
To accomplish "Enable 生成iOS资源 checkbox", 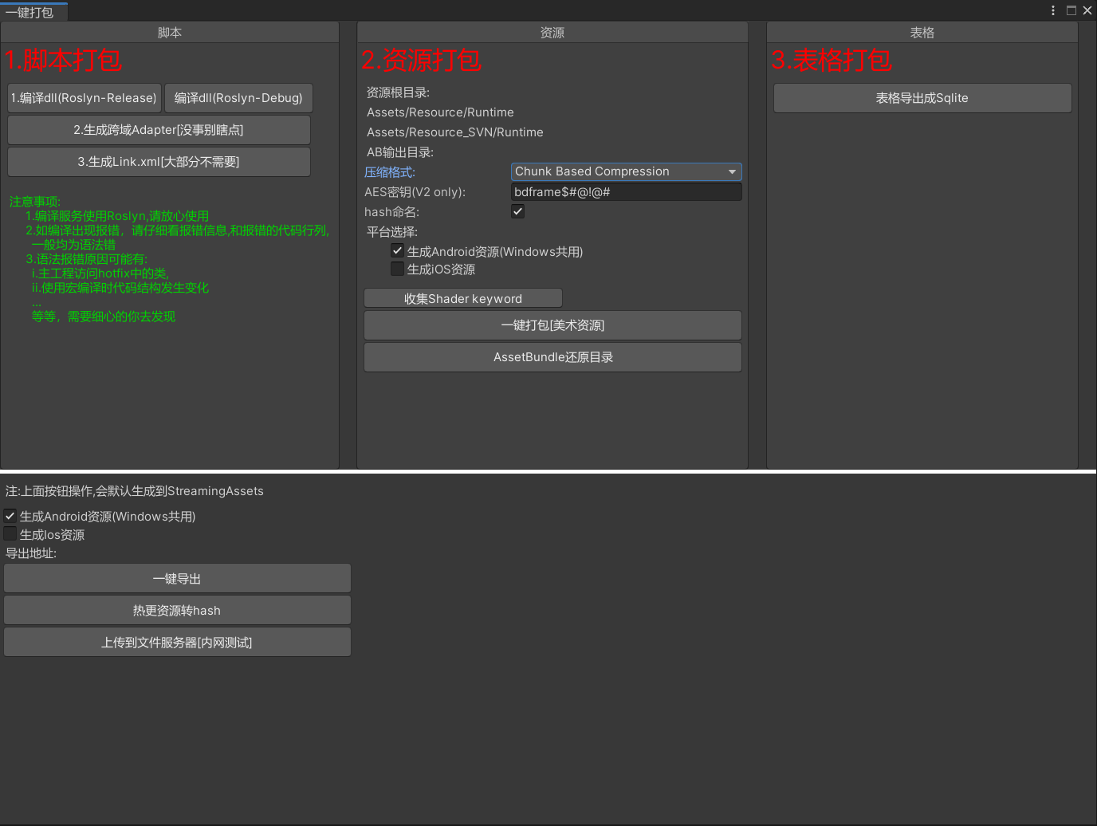I will [397, 269].
